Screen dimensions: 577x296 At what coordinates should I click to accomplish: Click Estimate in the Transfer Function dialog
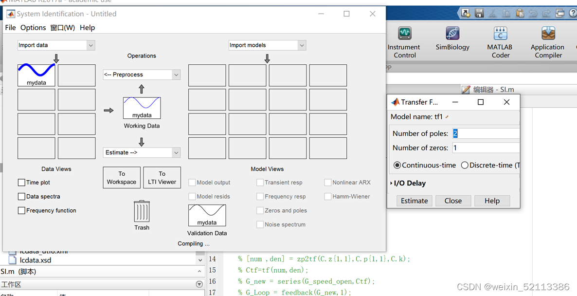coord(415,201)
